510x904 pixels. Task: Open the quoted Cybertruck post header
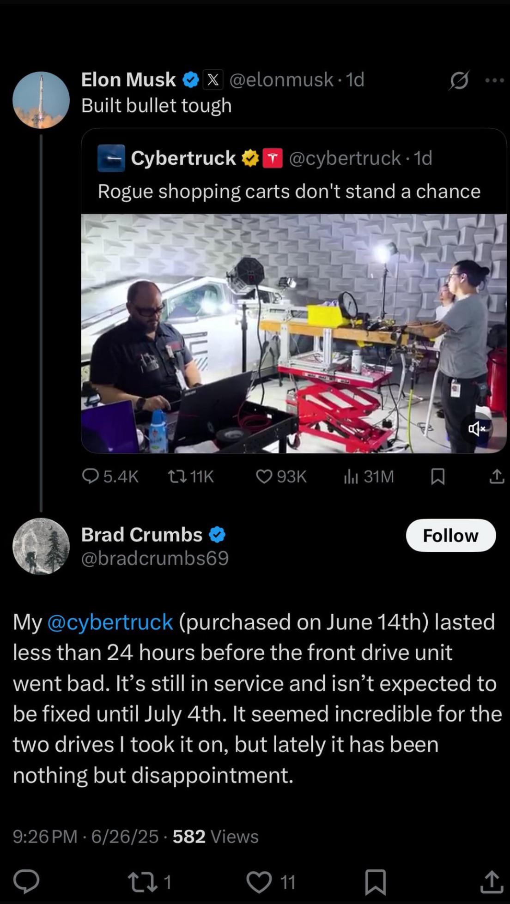[x=265, y=158]
